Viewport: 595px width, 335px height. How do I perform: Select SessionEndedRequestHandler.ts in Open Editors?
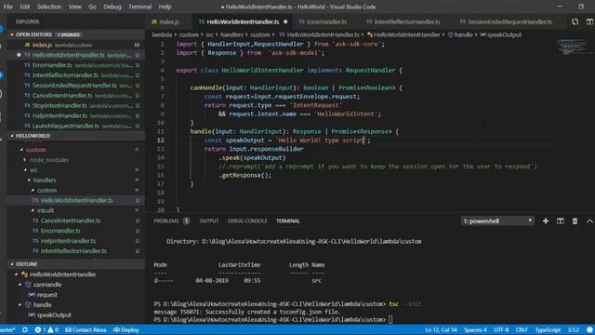[76, 85]
